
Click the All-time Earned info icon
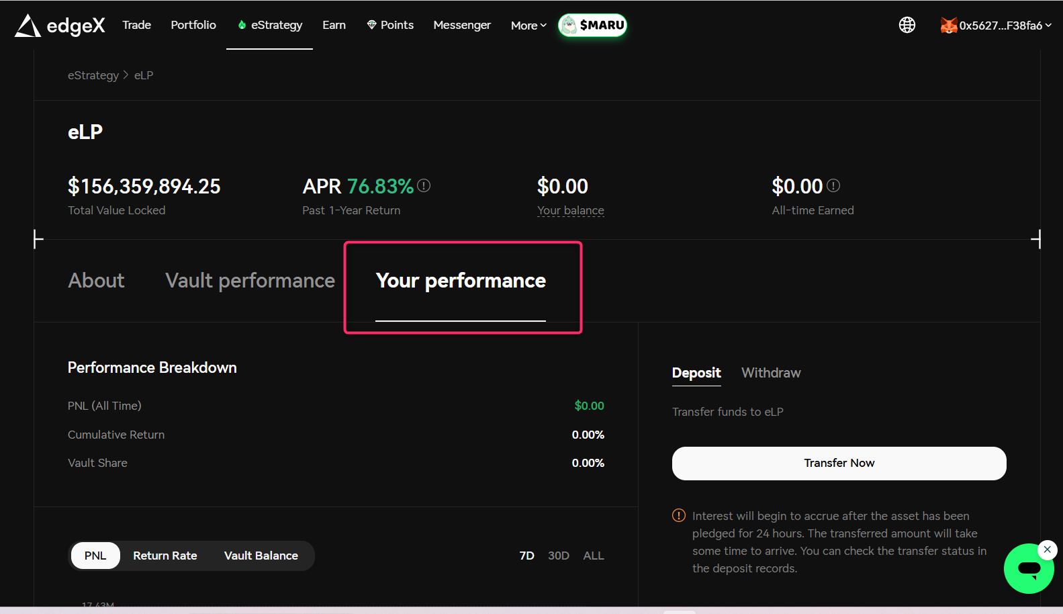pos(833,185)
